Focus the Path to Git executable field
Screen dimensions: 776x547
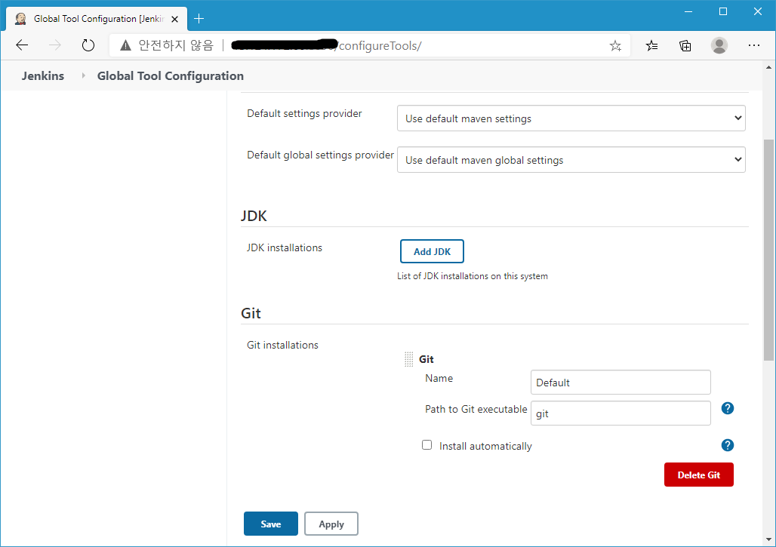620,413
